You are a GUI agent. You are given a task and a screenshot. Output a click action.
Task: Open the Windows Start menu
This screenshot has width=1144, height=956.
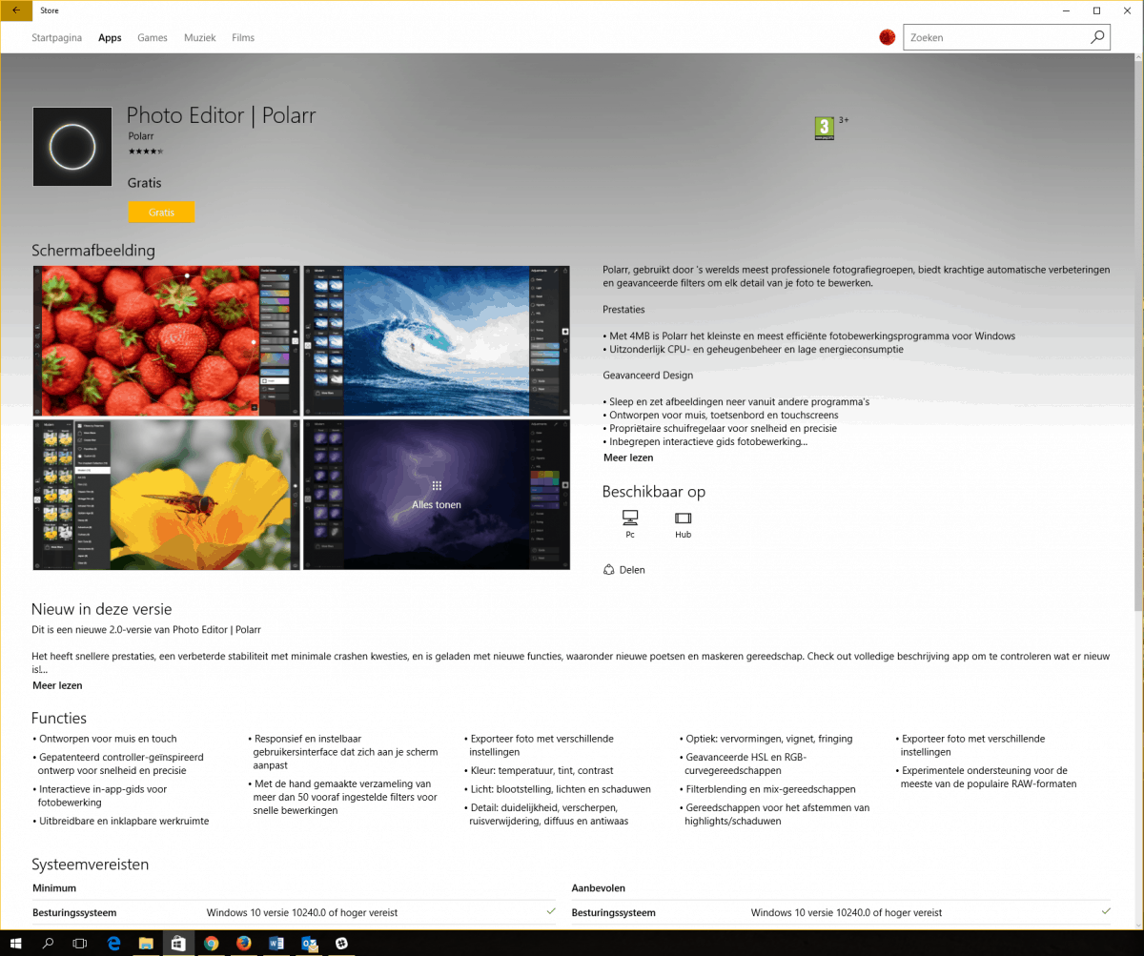pyautogui.click(x=16, y=944)
